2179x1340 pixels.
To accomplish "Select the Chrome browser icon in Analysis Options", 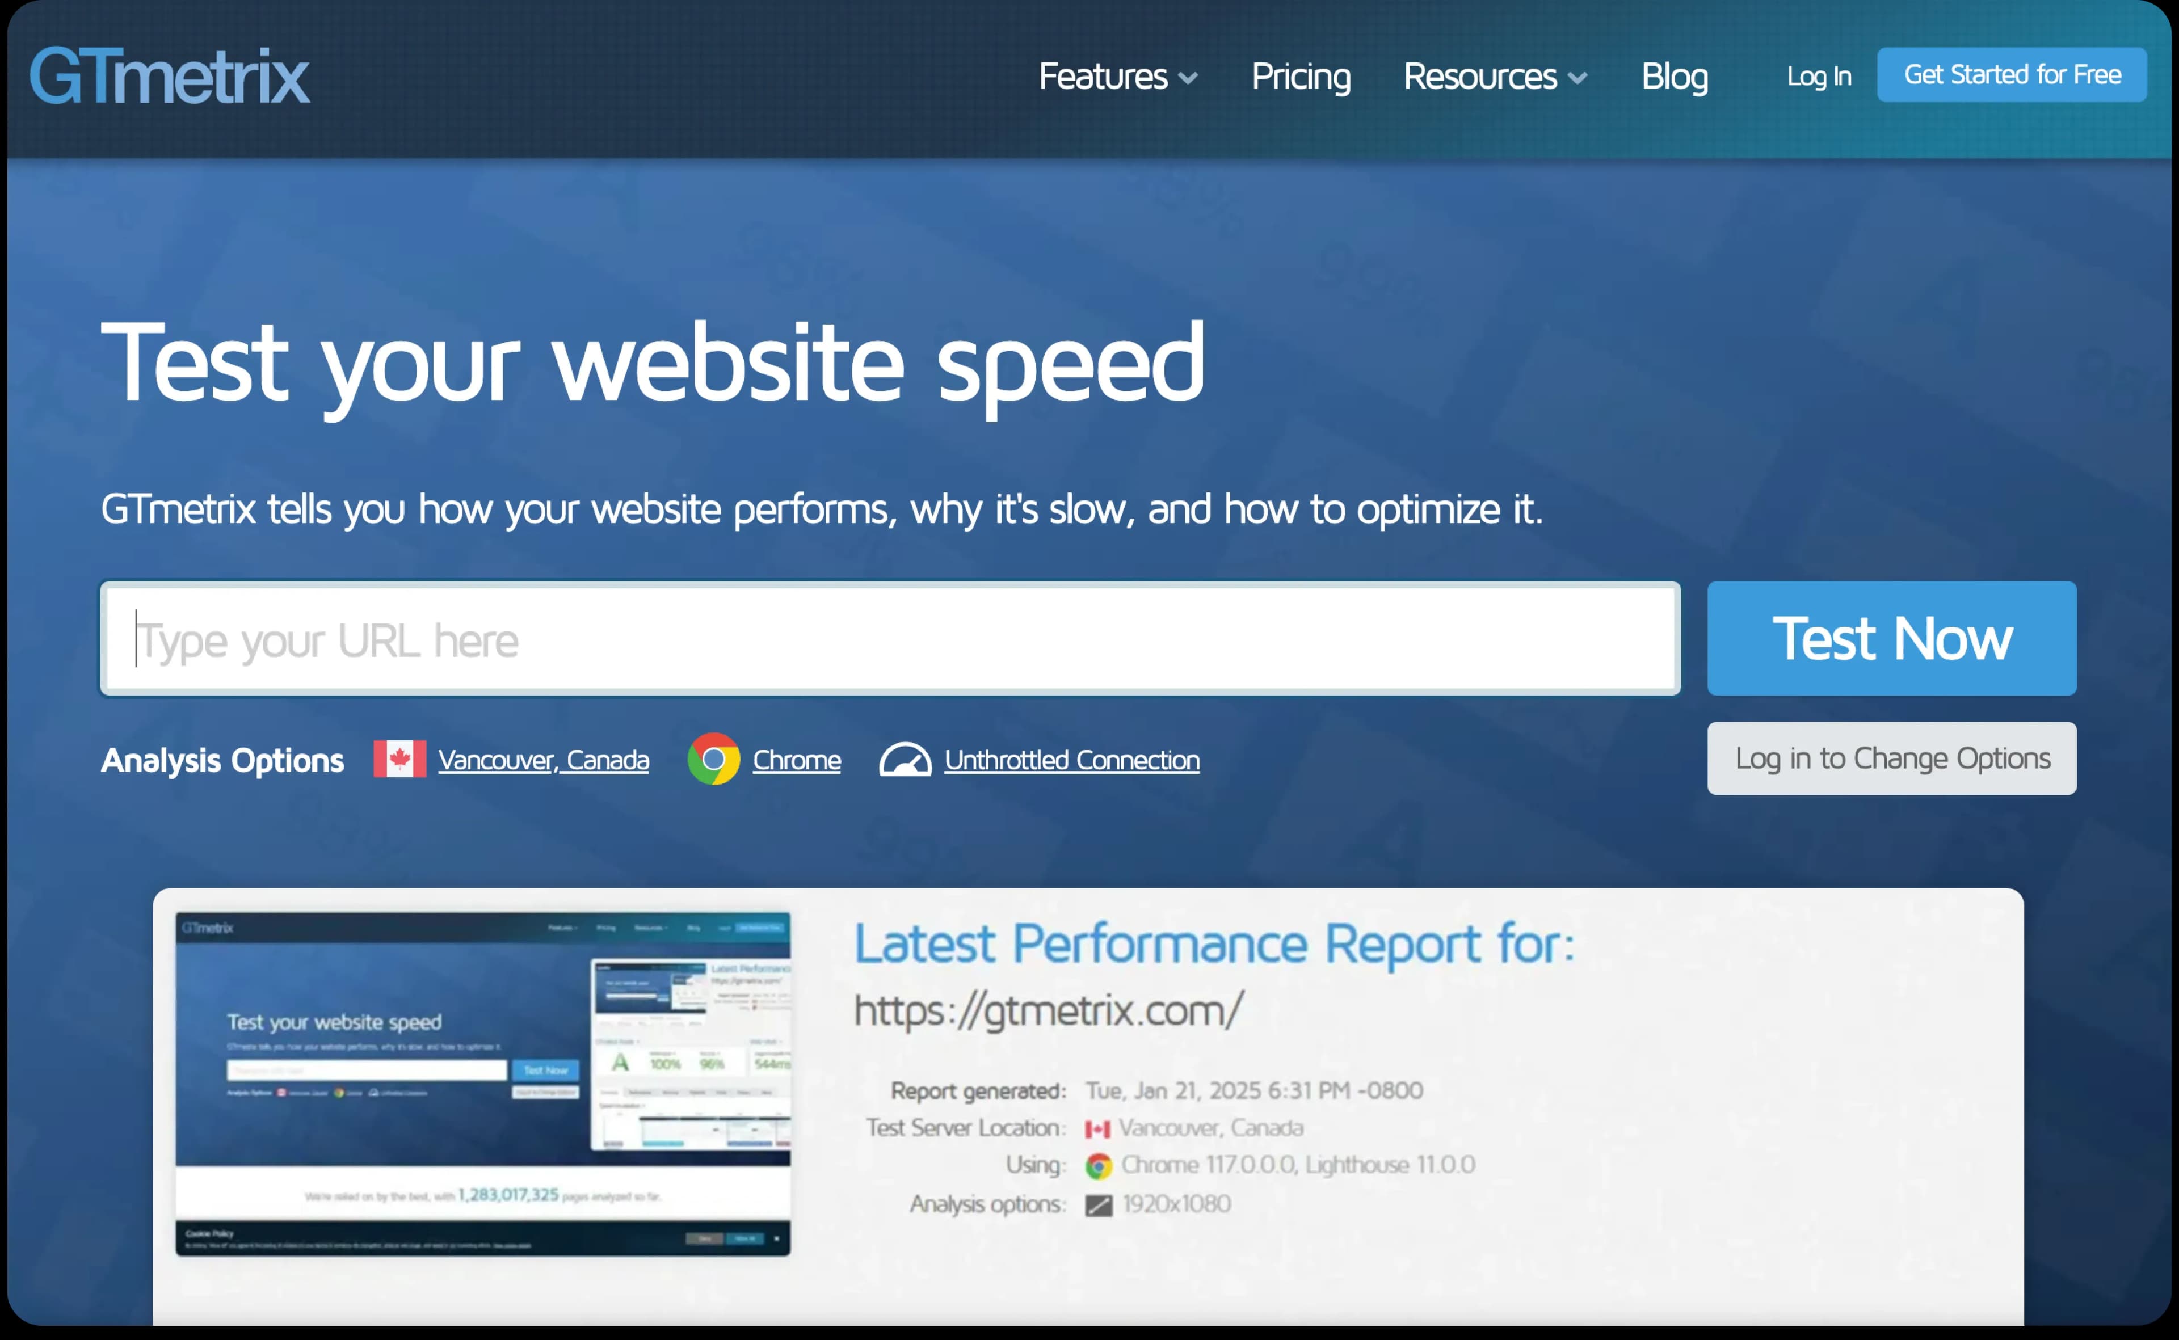I will [x=714, y=759].
